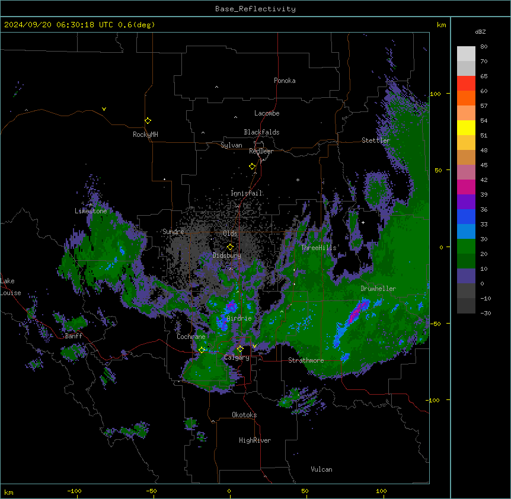
Task: Select the purple 36-39 dBZ legend band
Action: pyautogui.click(x=466, y=202)
